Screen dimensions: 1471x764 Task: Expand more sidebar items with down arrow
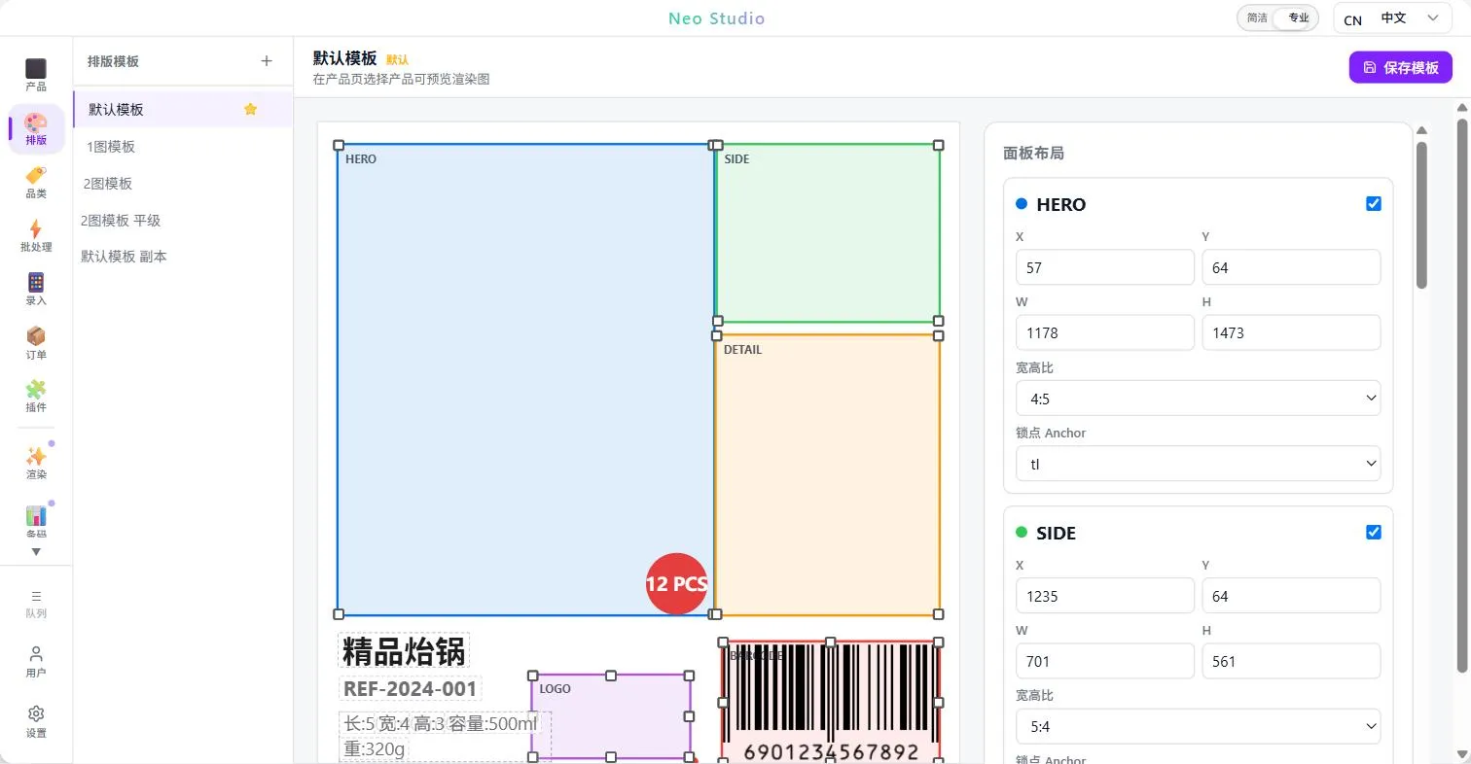[36, 552]
